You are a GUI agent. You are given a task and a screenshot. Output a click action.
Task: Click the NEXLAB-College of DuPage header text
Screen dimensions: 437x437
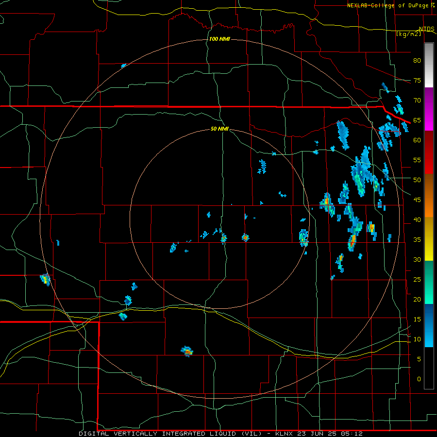click(x=389, y=5)
